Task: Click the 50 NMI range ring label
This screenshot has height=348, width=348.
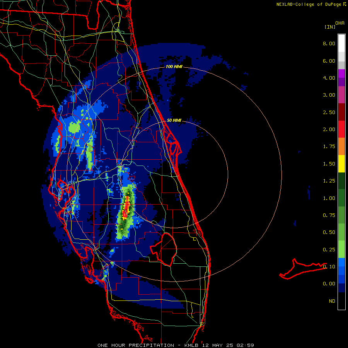Action: click(x=174, y=121)
